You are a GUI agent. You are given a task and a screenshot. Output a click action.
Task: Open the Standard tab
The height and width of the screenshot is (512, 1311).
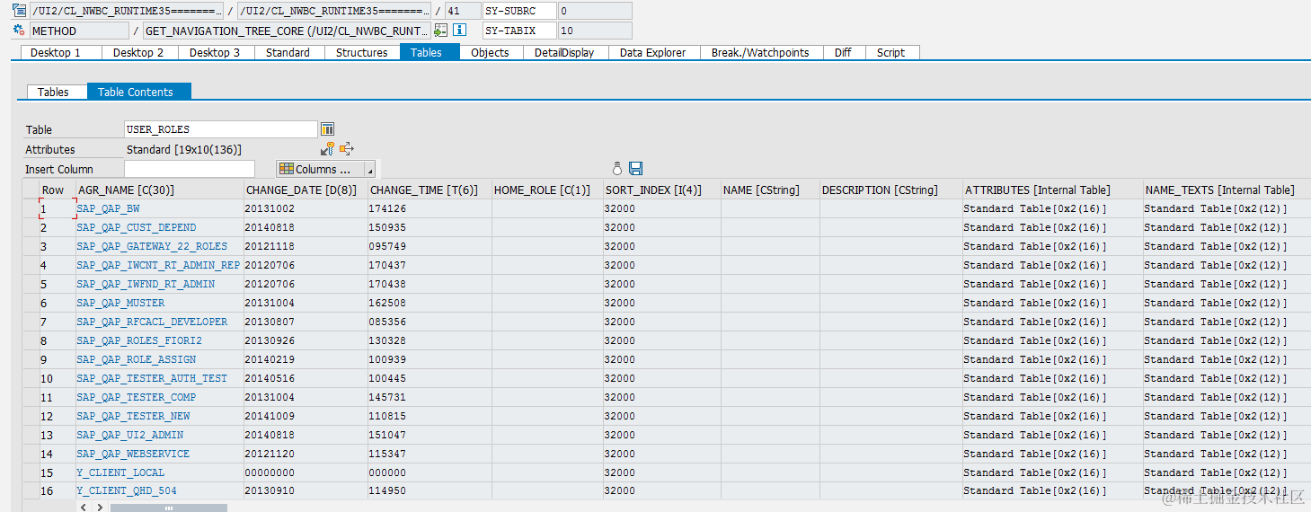pos(288,52)
